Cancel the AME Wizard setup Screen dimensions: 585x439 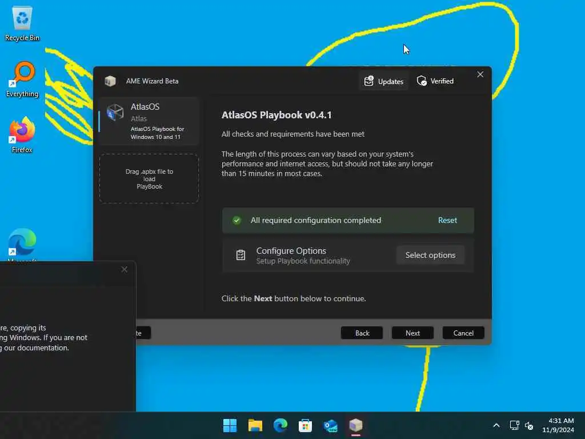click(x=463, y=333)
